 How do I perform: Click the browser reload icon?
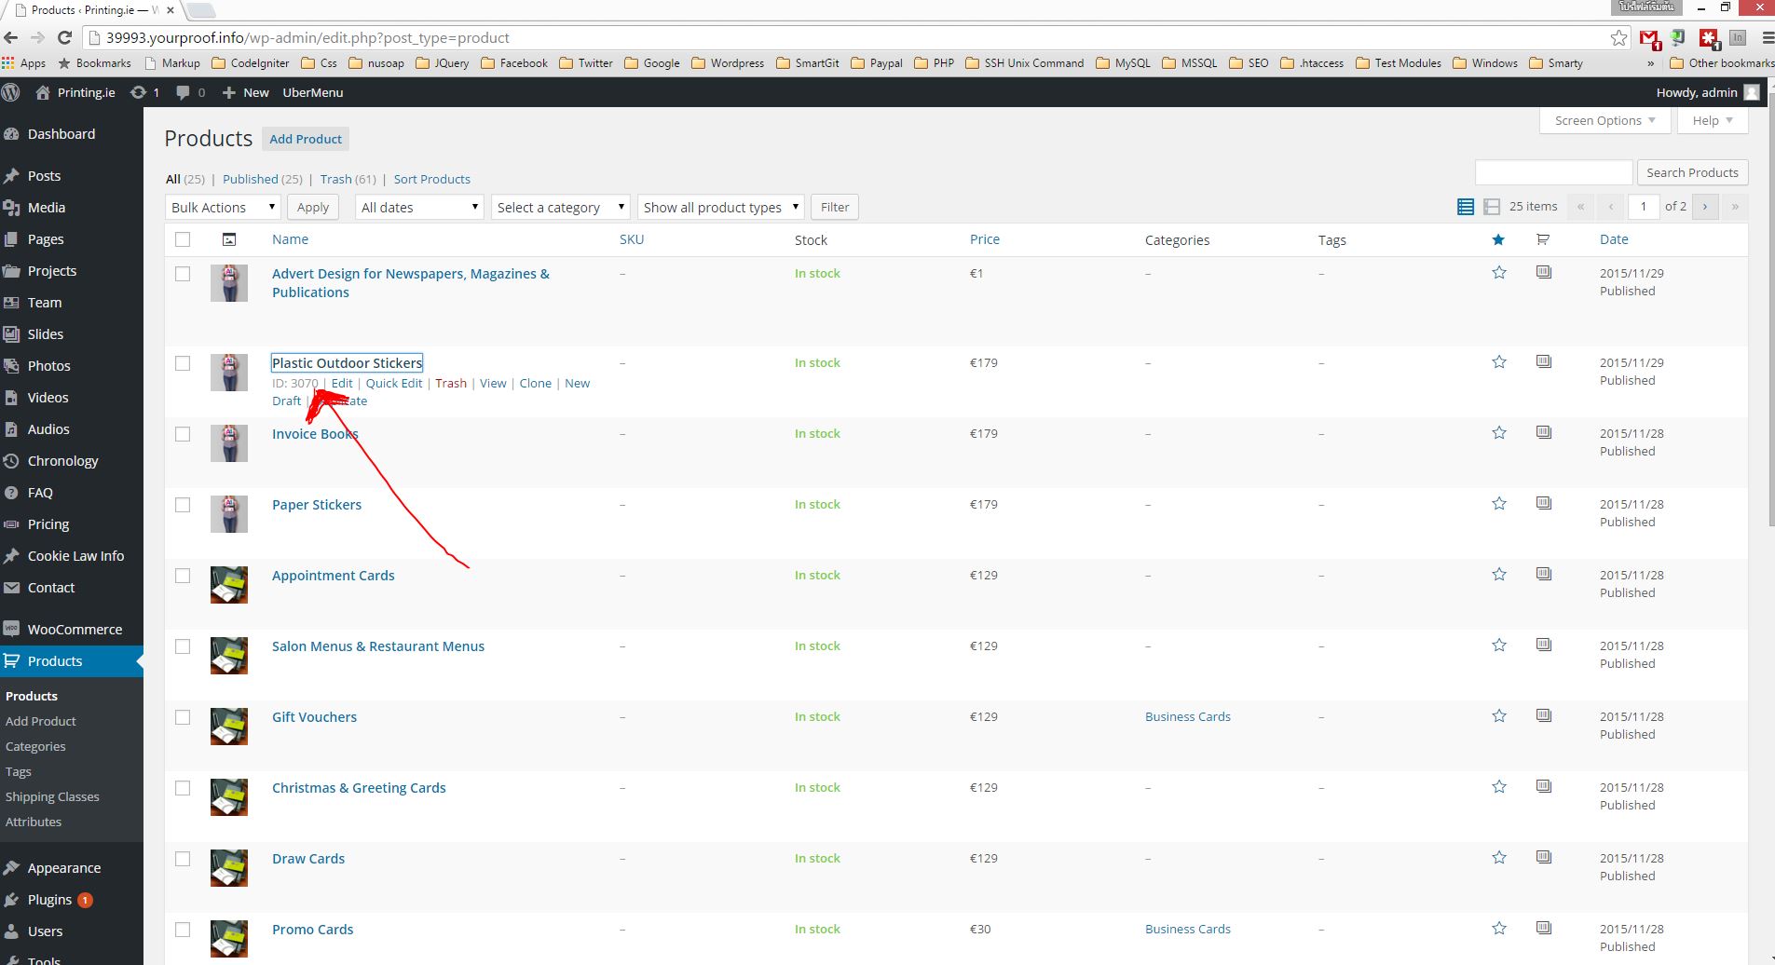[64, 37]
